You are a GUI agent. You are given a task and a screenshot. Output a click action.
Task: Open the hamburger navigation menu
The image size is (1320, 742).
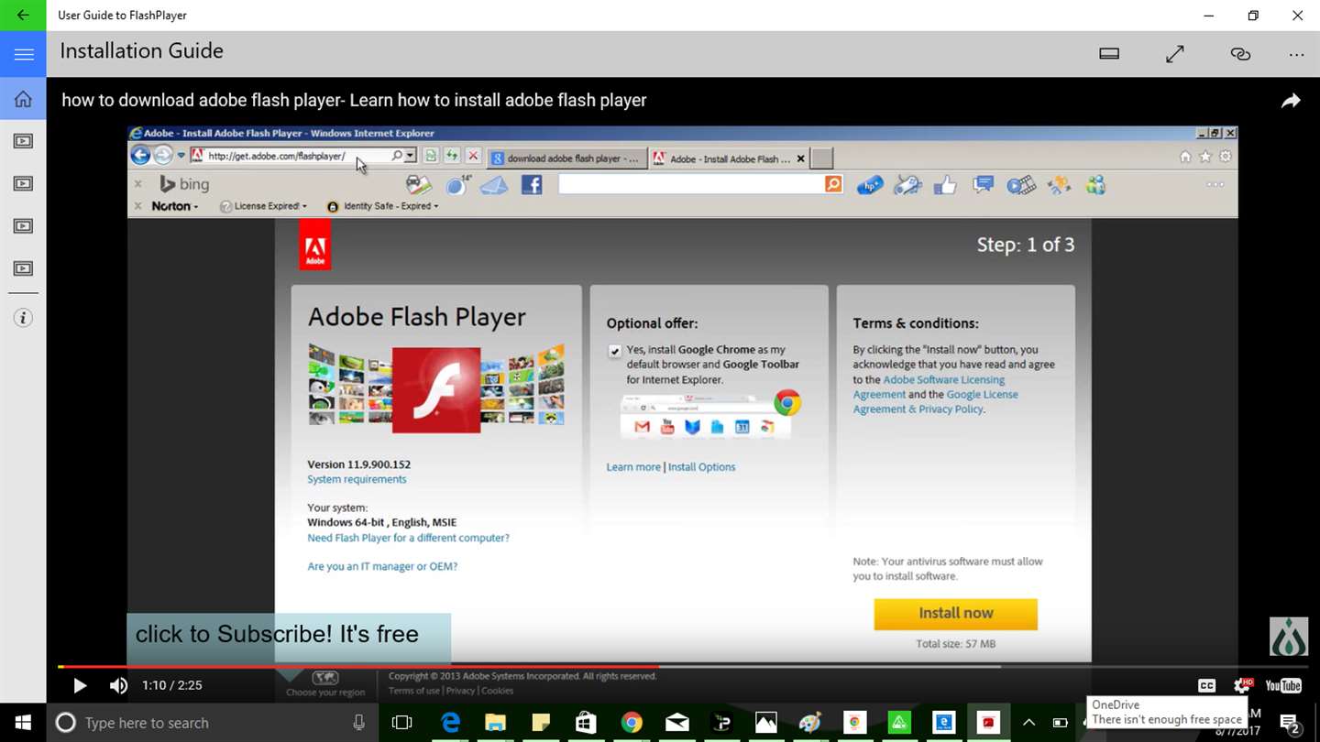(24, 54)
